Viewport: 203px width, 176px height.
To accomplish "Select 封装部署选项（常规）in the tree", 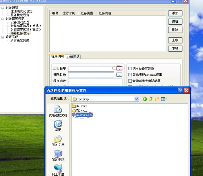I will (26, 26).
